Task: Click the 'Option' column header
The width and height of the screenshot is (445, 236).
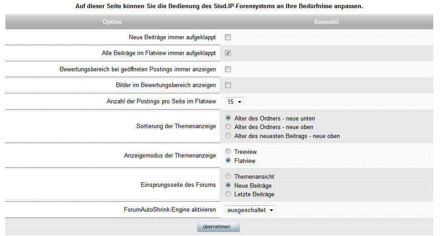Action: point(112,22)
